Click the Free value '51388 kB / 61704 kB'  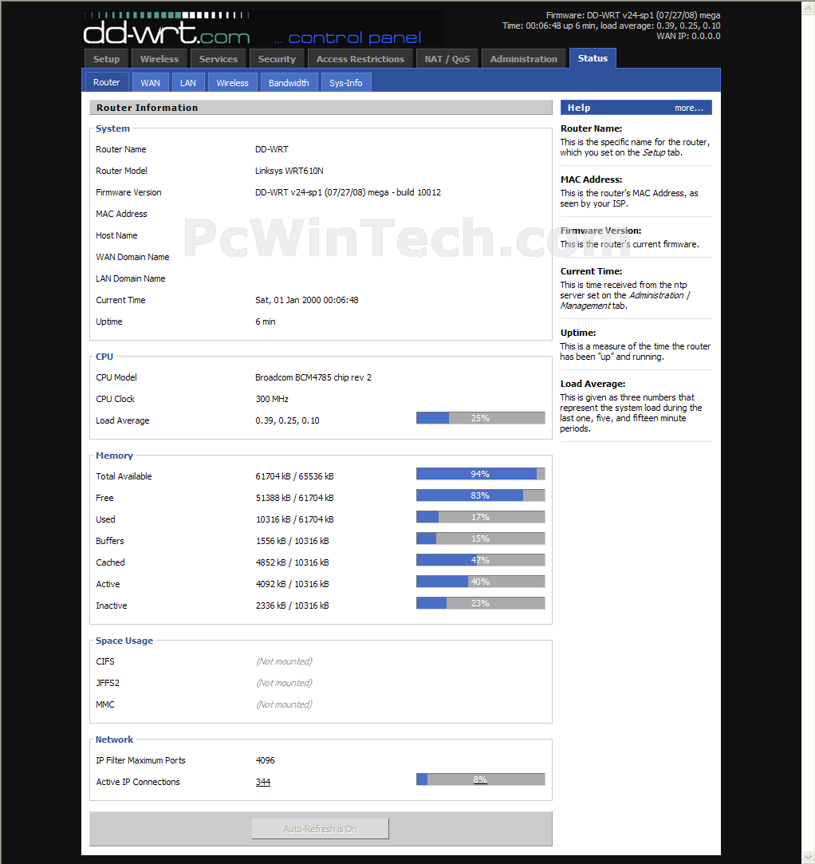[x=294, y=498]
